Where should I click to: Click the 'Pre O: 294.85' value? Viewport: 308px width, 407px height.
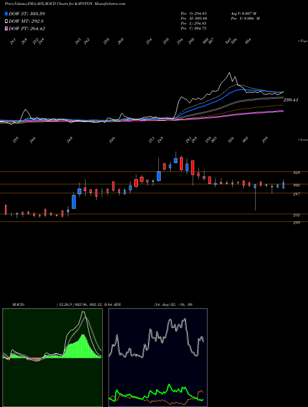(x=193, y=13)
